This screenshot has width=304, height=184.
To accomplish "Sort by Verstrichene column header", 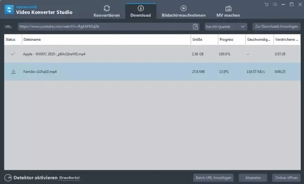I will pyautogui.click(x=286, y=40).
